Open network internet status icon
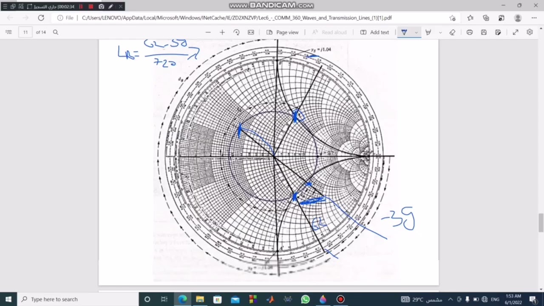 tap(484, 299)
